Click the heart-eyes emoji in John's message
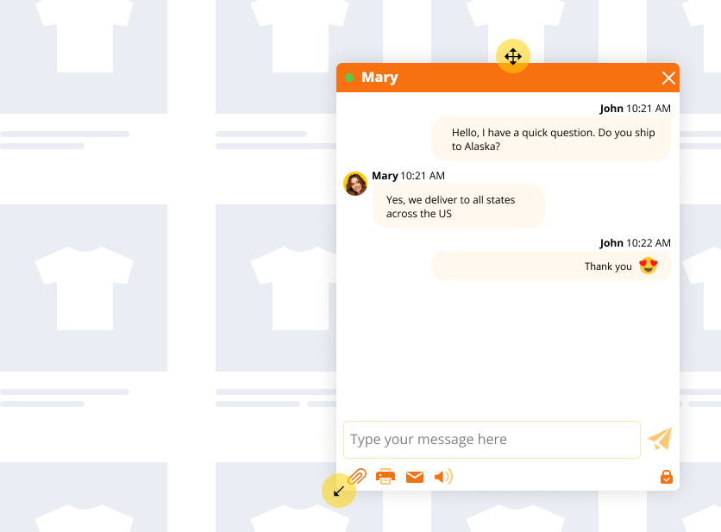Image resolution: width=721 pixels, height=532 pixels. pos(649,266)
